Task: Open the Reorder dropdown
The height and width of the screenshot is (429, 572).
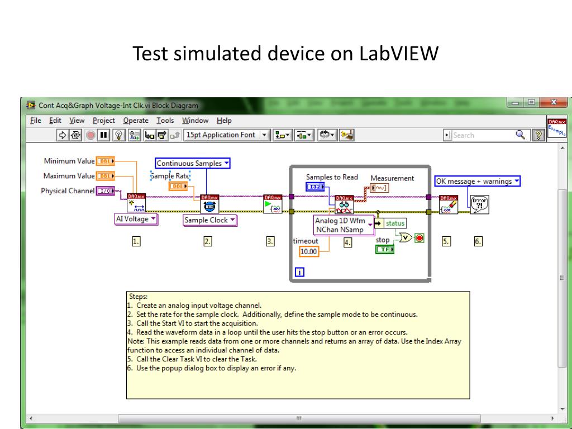Action: click(327, 135)
